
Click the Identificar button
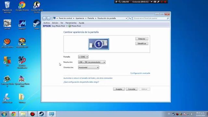pos(142,44)
